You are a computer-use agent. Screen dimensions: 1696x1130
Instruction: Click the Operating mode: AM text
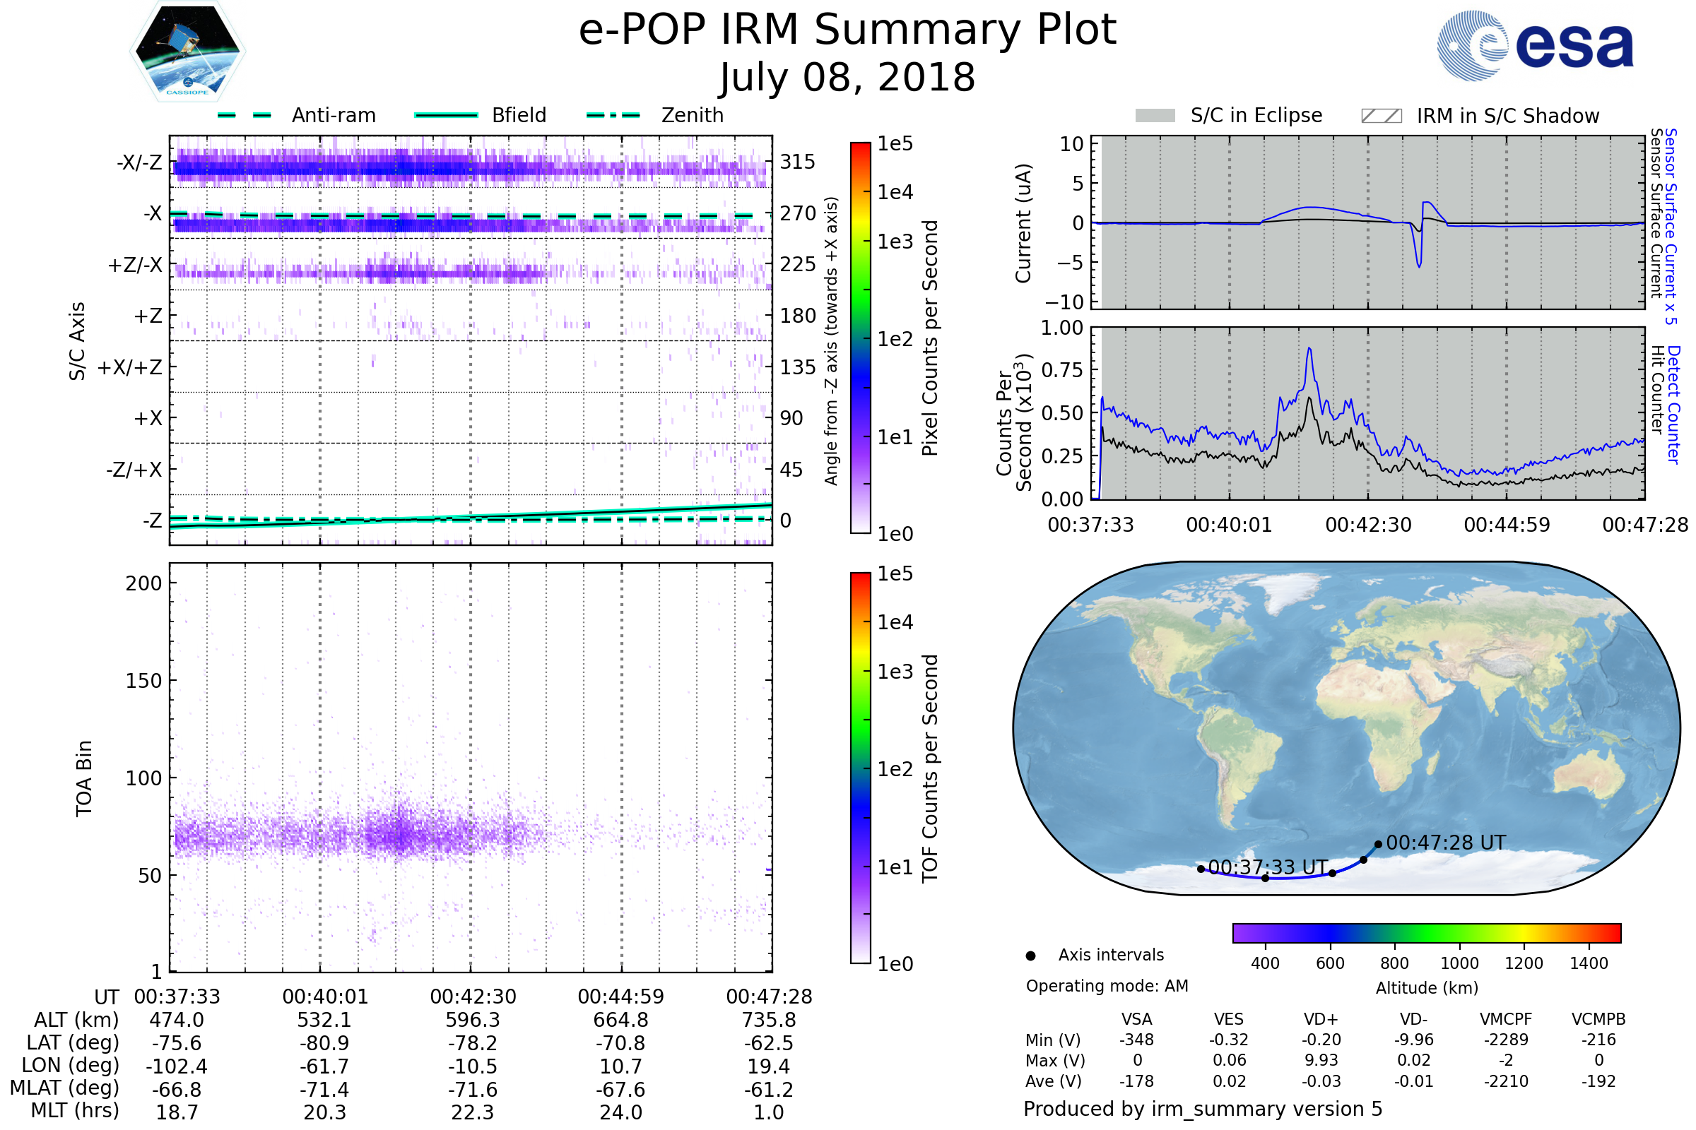(x=1107, y=986)
